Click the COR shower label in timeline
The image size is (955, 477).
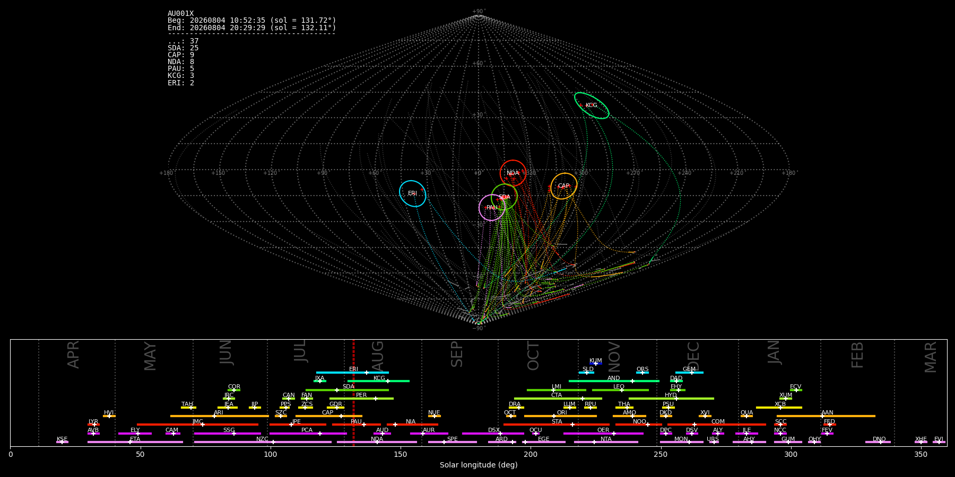point(234,387)
